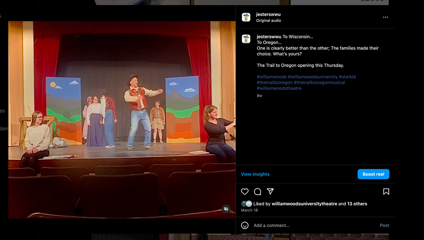The width and height of the screenshot is (424, 240).
Task: Click the liker avatars next to Liked by
Action: (x=247, y=204)
